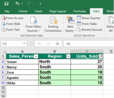Switch to the Page Layout tab

pos(58,11)
